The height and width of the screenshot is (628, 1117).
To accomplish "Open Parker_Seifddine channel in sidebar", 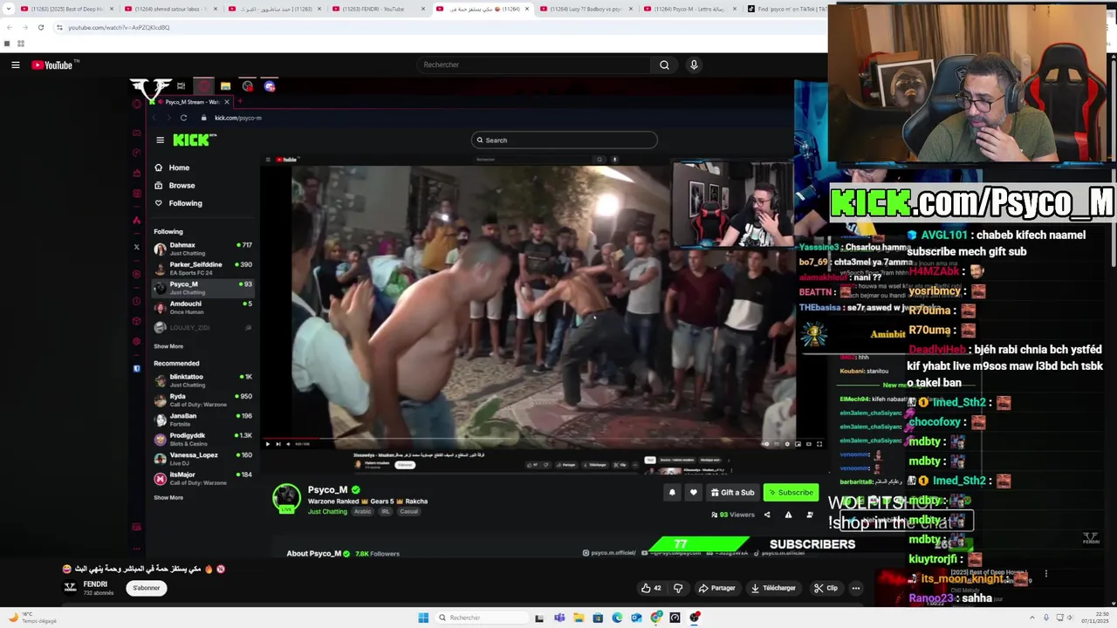I will point(203,269).
